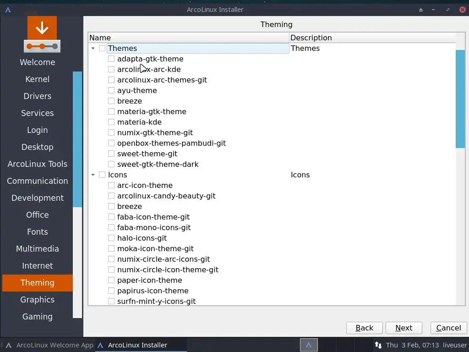Open the Office step
Screen dimensions: 469x352
point(38,215)
